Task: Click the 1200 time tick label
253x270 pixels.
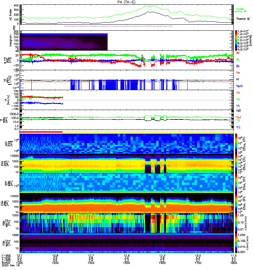Action: [x=20, y=263]
